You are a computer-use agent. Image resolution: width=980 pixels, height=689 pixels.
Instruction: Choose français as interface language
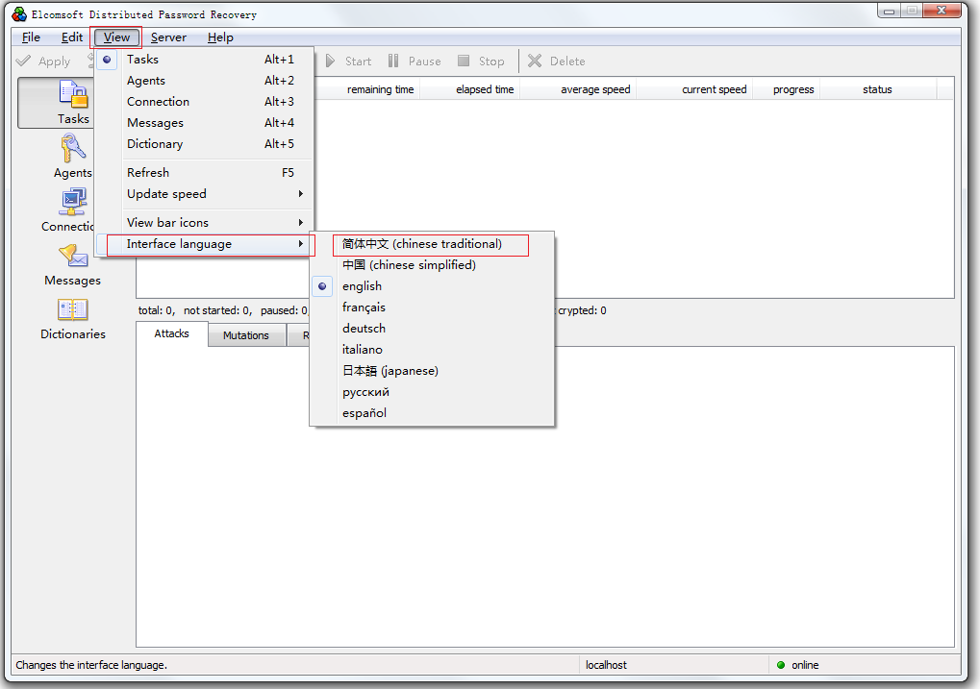pyautogui.click(x=432, y=308)
